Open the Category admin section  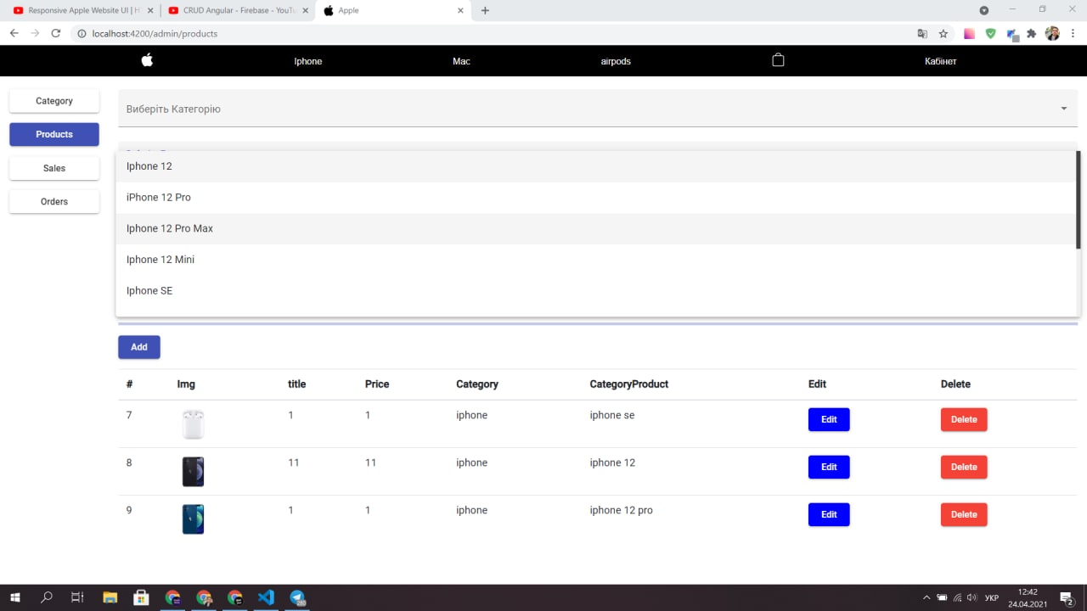coord(54,101)
